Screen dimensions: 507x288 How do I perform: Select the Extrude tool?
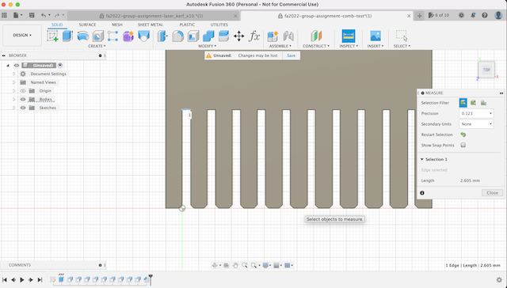click(67, 36)
